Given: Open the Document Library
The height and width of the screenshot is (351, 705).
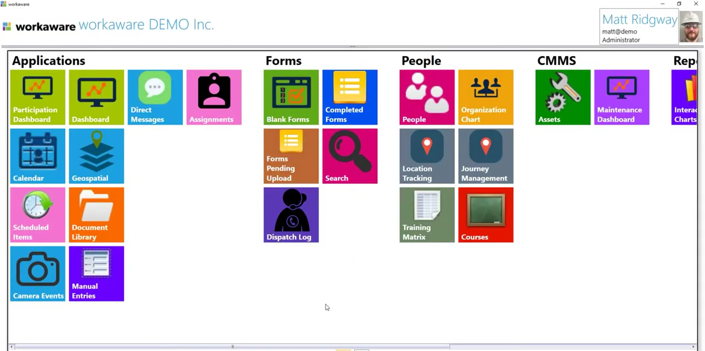Looking at the screenshot, I should coord(97,215).
